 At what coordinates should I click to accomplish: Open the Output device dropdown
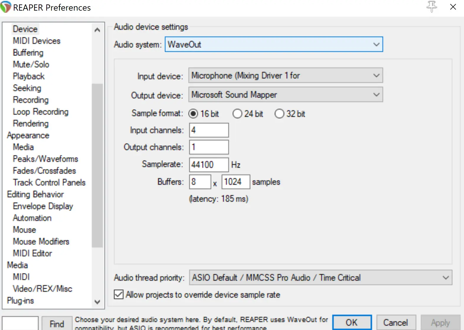[285, 95]
